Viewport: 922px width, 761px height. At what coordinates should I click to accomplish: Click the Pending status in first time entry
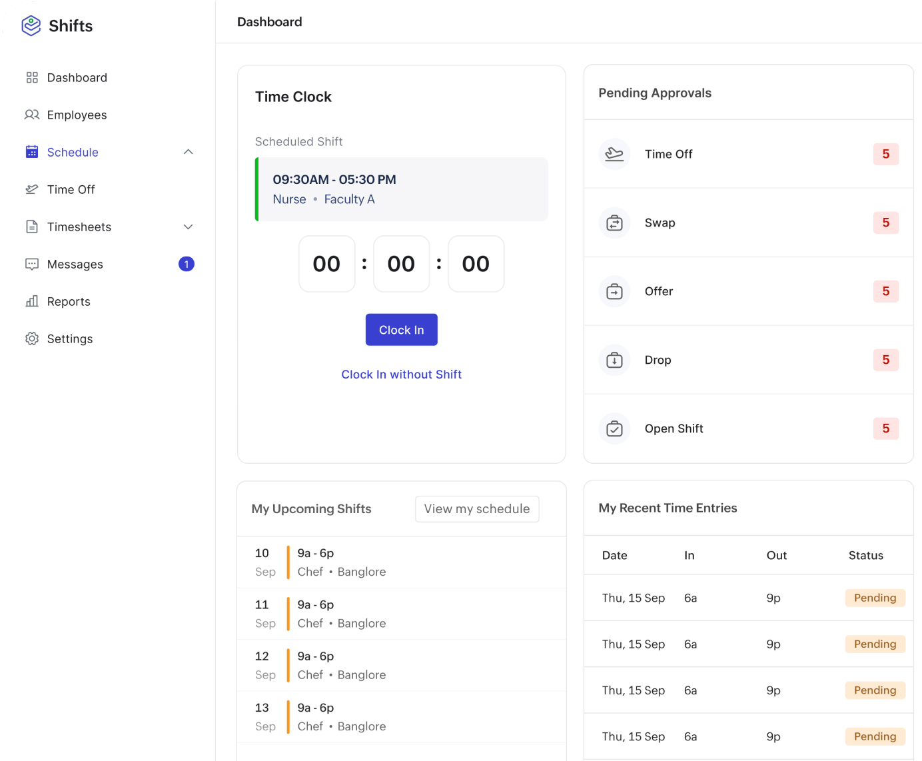[875, 598]
